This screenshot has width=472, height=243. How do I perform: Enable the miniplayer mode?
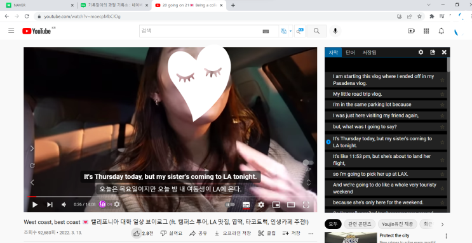coord(276,204)
